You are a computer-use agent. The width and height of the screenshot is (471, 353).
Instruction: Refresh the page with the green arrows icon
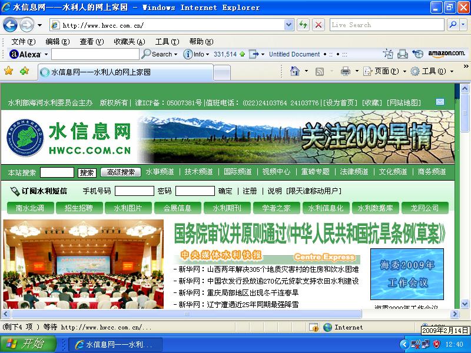[302, 25]
